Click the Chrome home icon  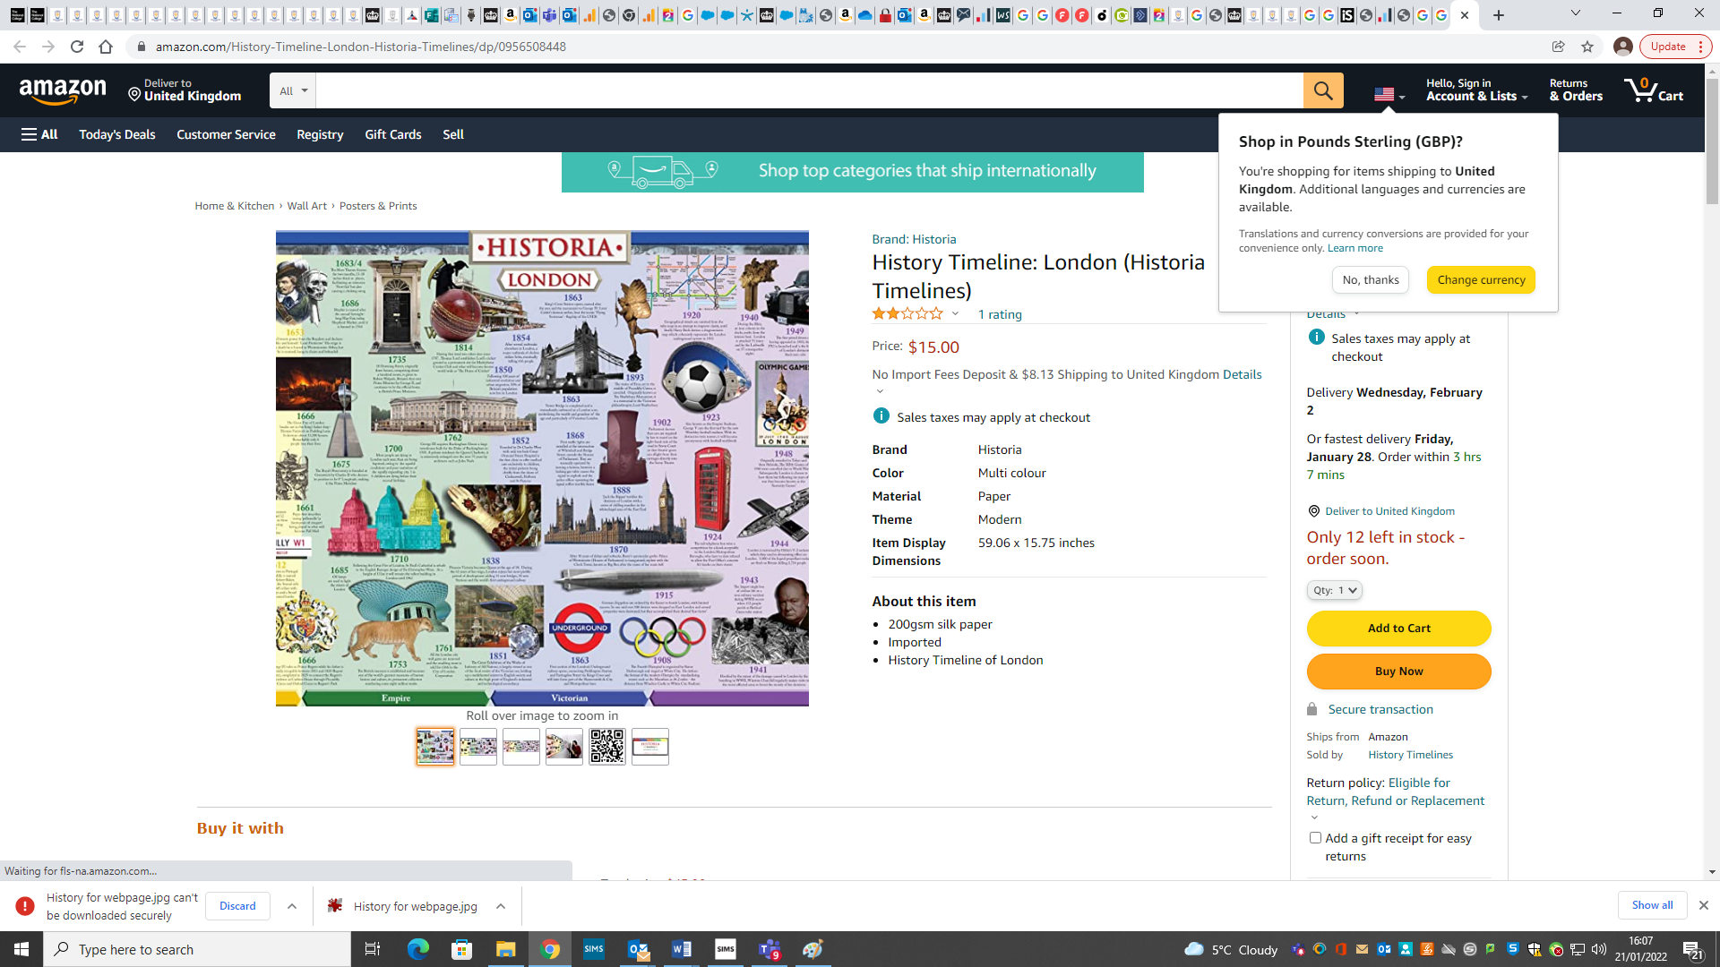click(106, 47)
